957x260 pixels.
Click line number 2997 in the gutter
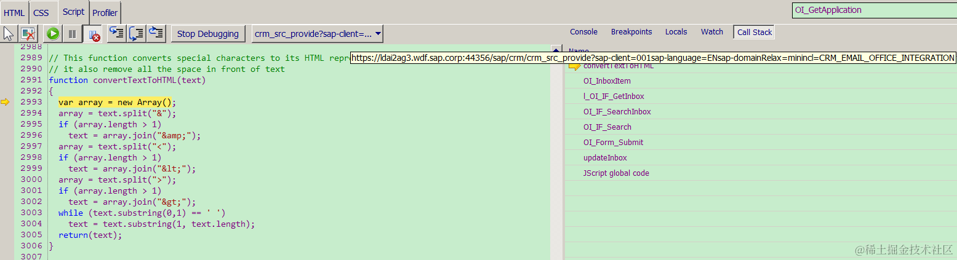click(31, 147)
